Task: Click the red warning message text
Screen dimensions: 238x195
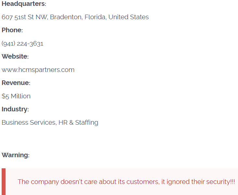Action: [x=126, y=182]
